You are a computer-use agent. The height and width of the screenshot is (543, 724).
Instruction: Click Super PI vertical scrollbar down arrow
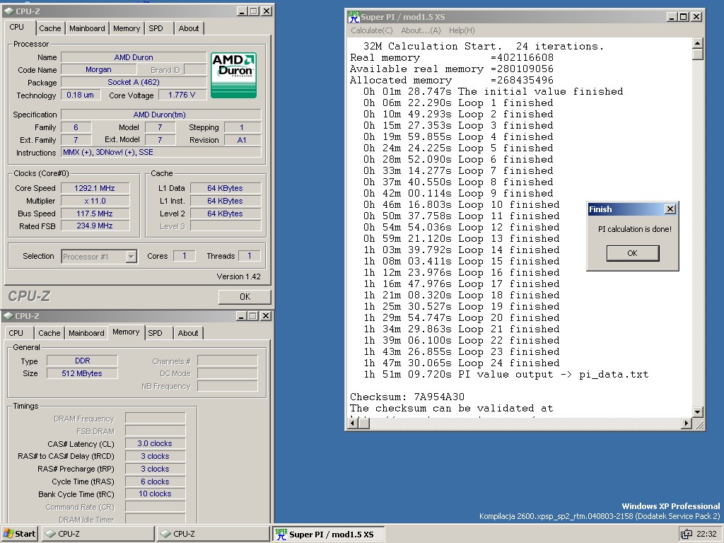698,412
